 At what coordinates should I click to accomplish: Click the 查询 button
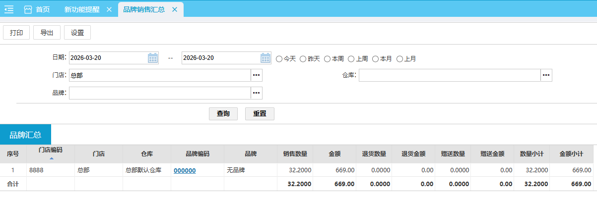click(223, 114)
